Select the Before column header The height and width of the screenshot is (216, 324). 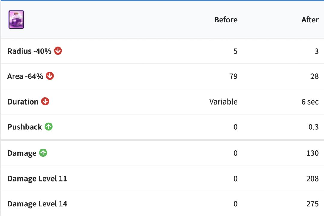[x=226, y=20]
